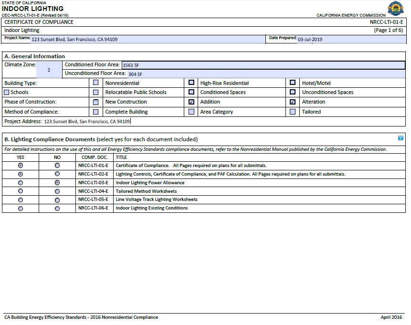The width and height of the screenshot is (411, 325).
Task: Choose YES for NRCC-LTI-05-E Line Voltage Track Lighting
Action: pyautogui.click(x=21, y=200)
